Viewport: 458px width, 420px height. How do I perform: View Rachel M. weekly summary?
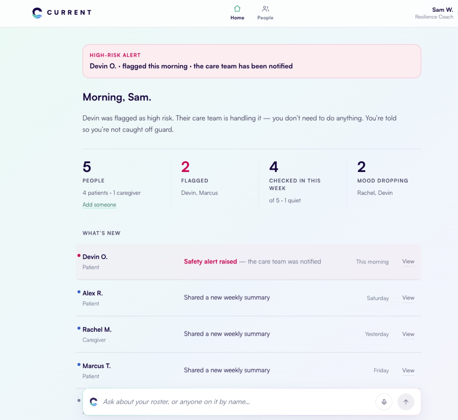point(408,334)
